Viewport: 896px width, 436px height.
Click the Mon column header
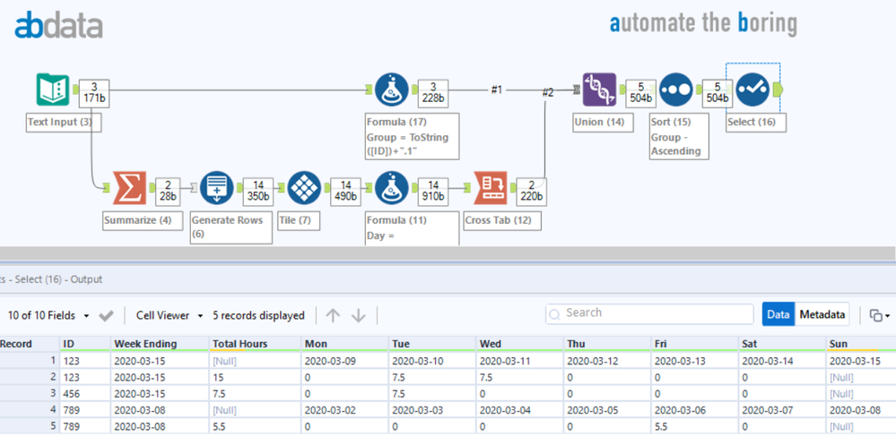[x=344, y=344]
